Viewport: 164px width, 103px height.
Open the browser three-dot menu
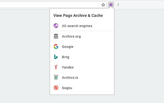pos(118,5)
